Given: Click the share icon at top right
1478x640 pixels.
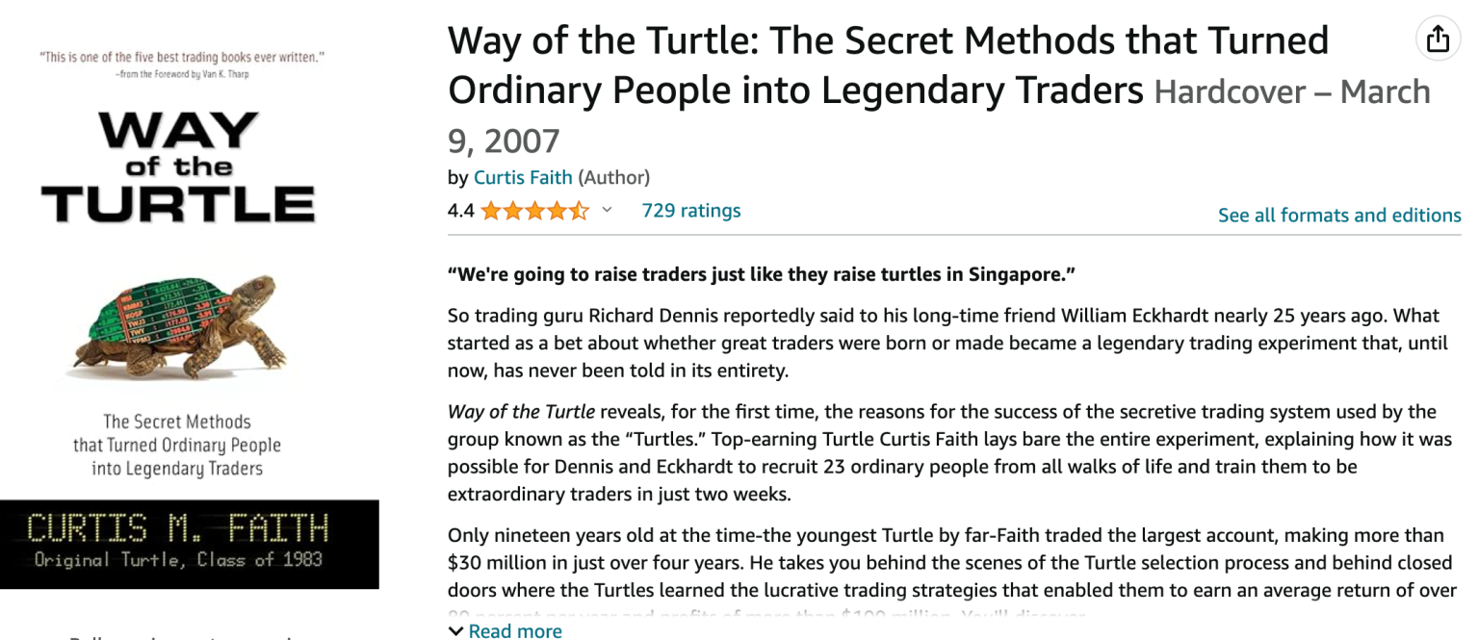Looking at the screenshot, I should 1438,38.
